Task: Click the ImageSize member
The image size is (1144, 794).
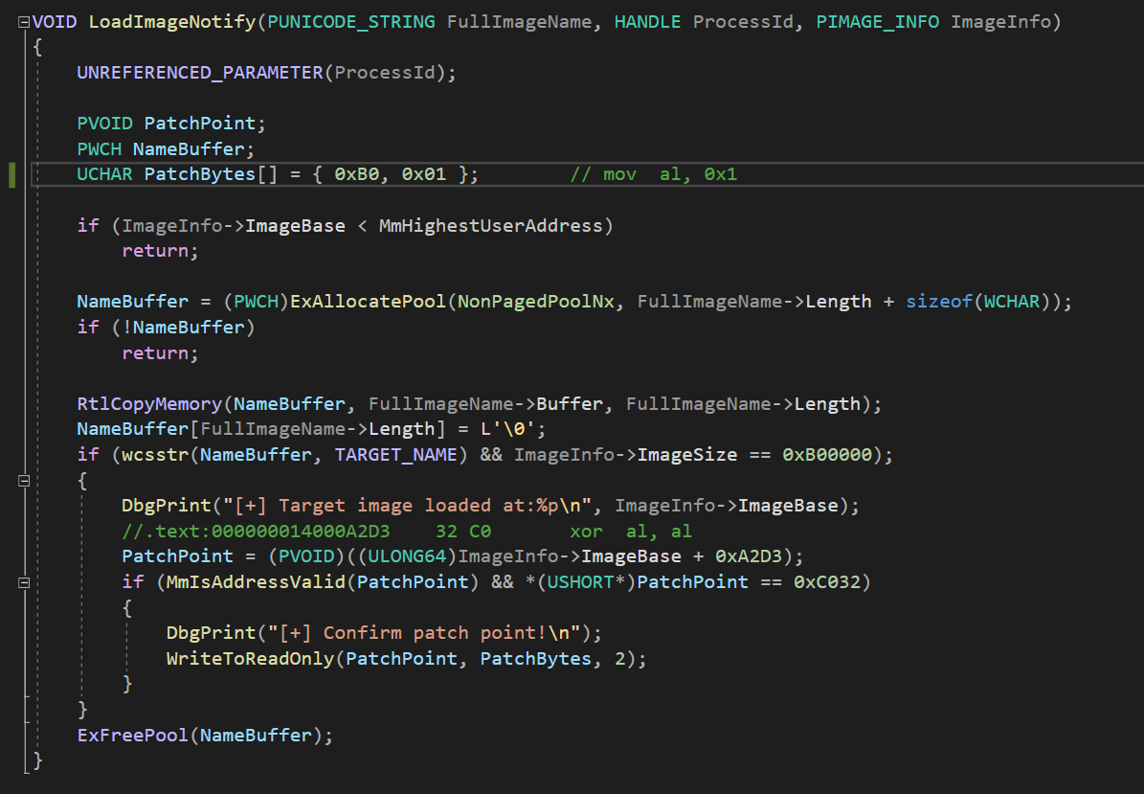Action: pos(687,455)
